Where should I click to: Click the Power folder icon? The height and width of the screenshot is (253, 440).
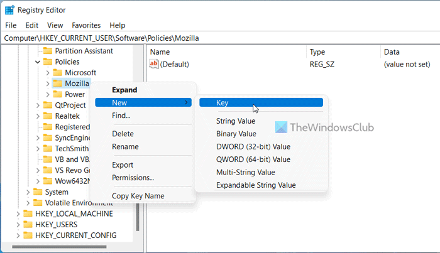[x=58, y=94]
